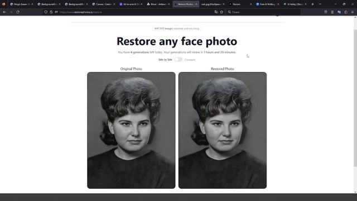Viewport: 357px width, 201px height.
Task: Close the AI Valley tab
Action: click(x=305, y=4)
